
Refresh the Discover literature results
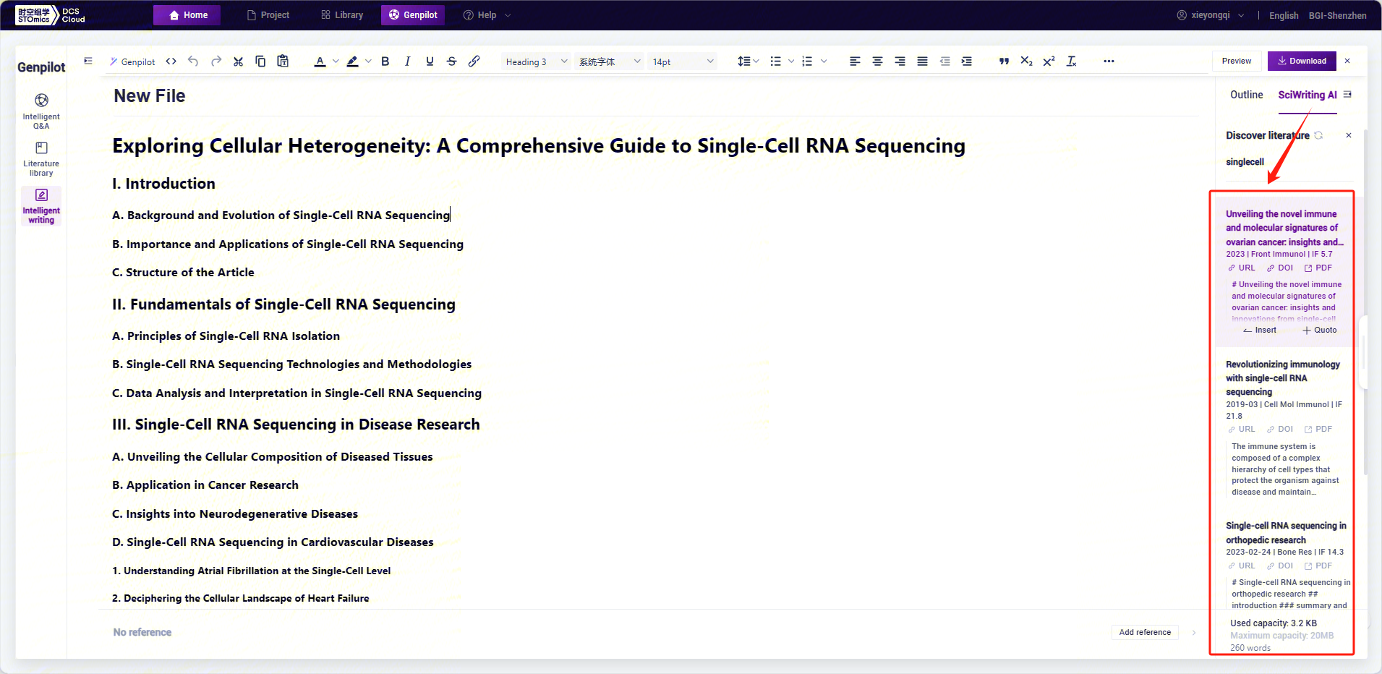click(x=1318, y=135)
